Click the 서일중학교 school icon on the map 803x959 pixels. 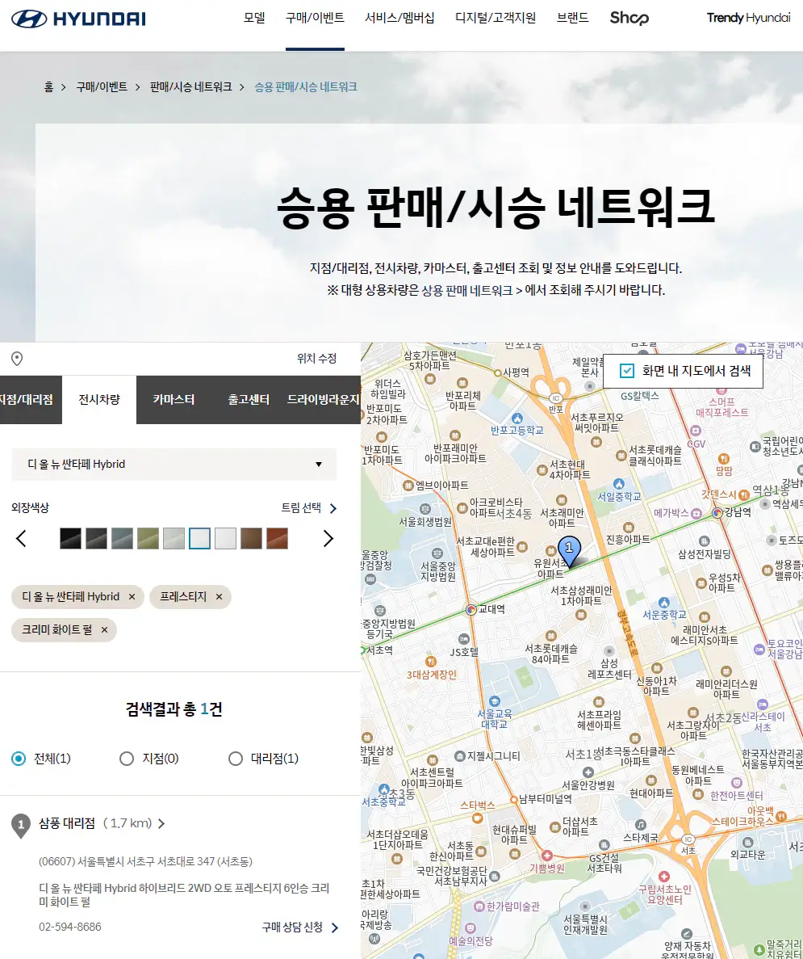tap(619, 485)
